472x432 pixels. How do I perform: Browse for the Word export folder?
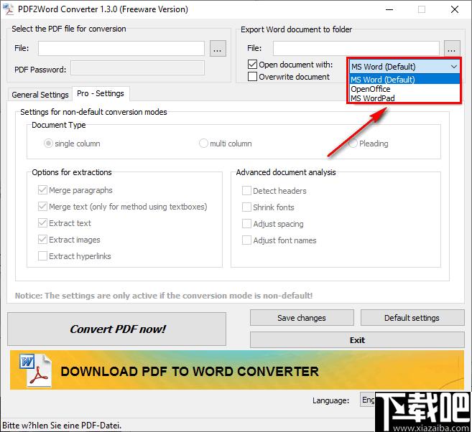(452, 48)
